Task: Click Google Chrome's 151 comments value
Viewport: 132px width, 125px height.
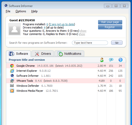Action: 111,66
